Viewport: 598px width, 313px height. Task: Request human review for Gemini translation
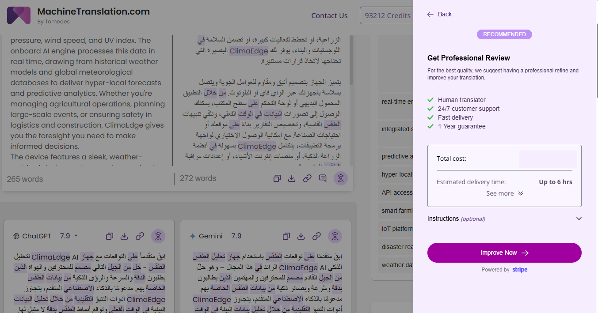pos(335,236)
